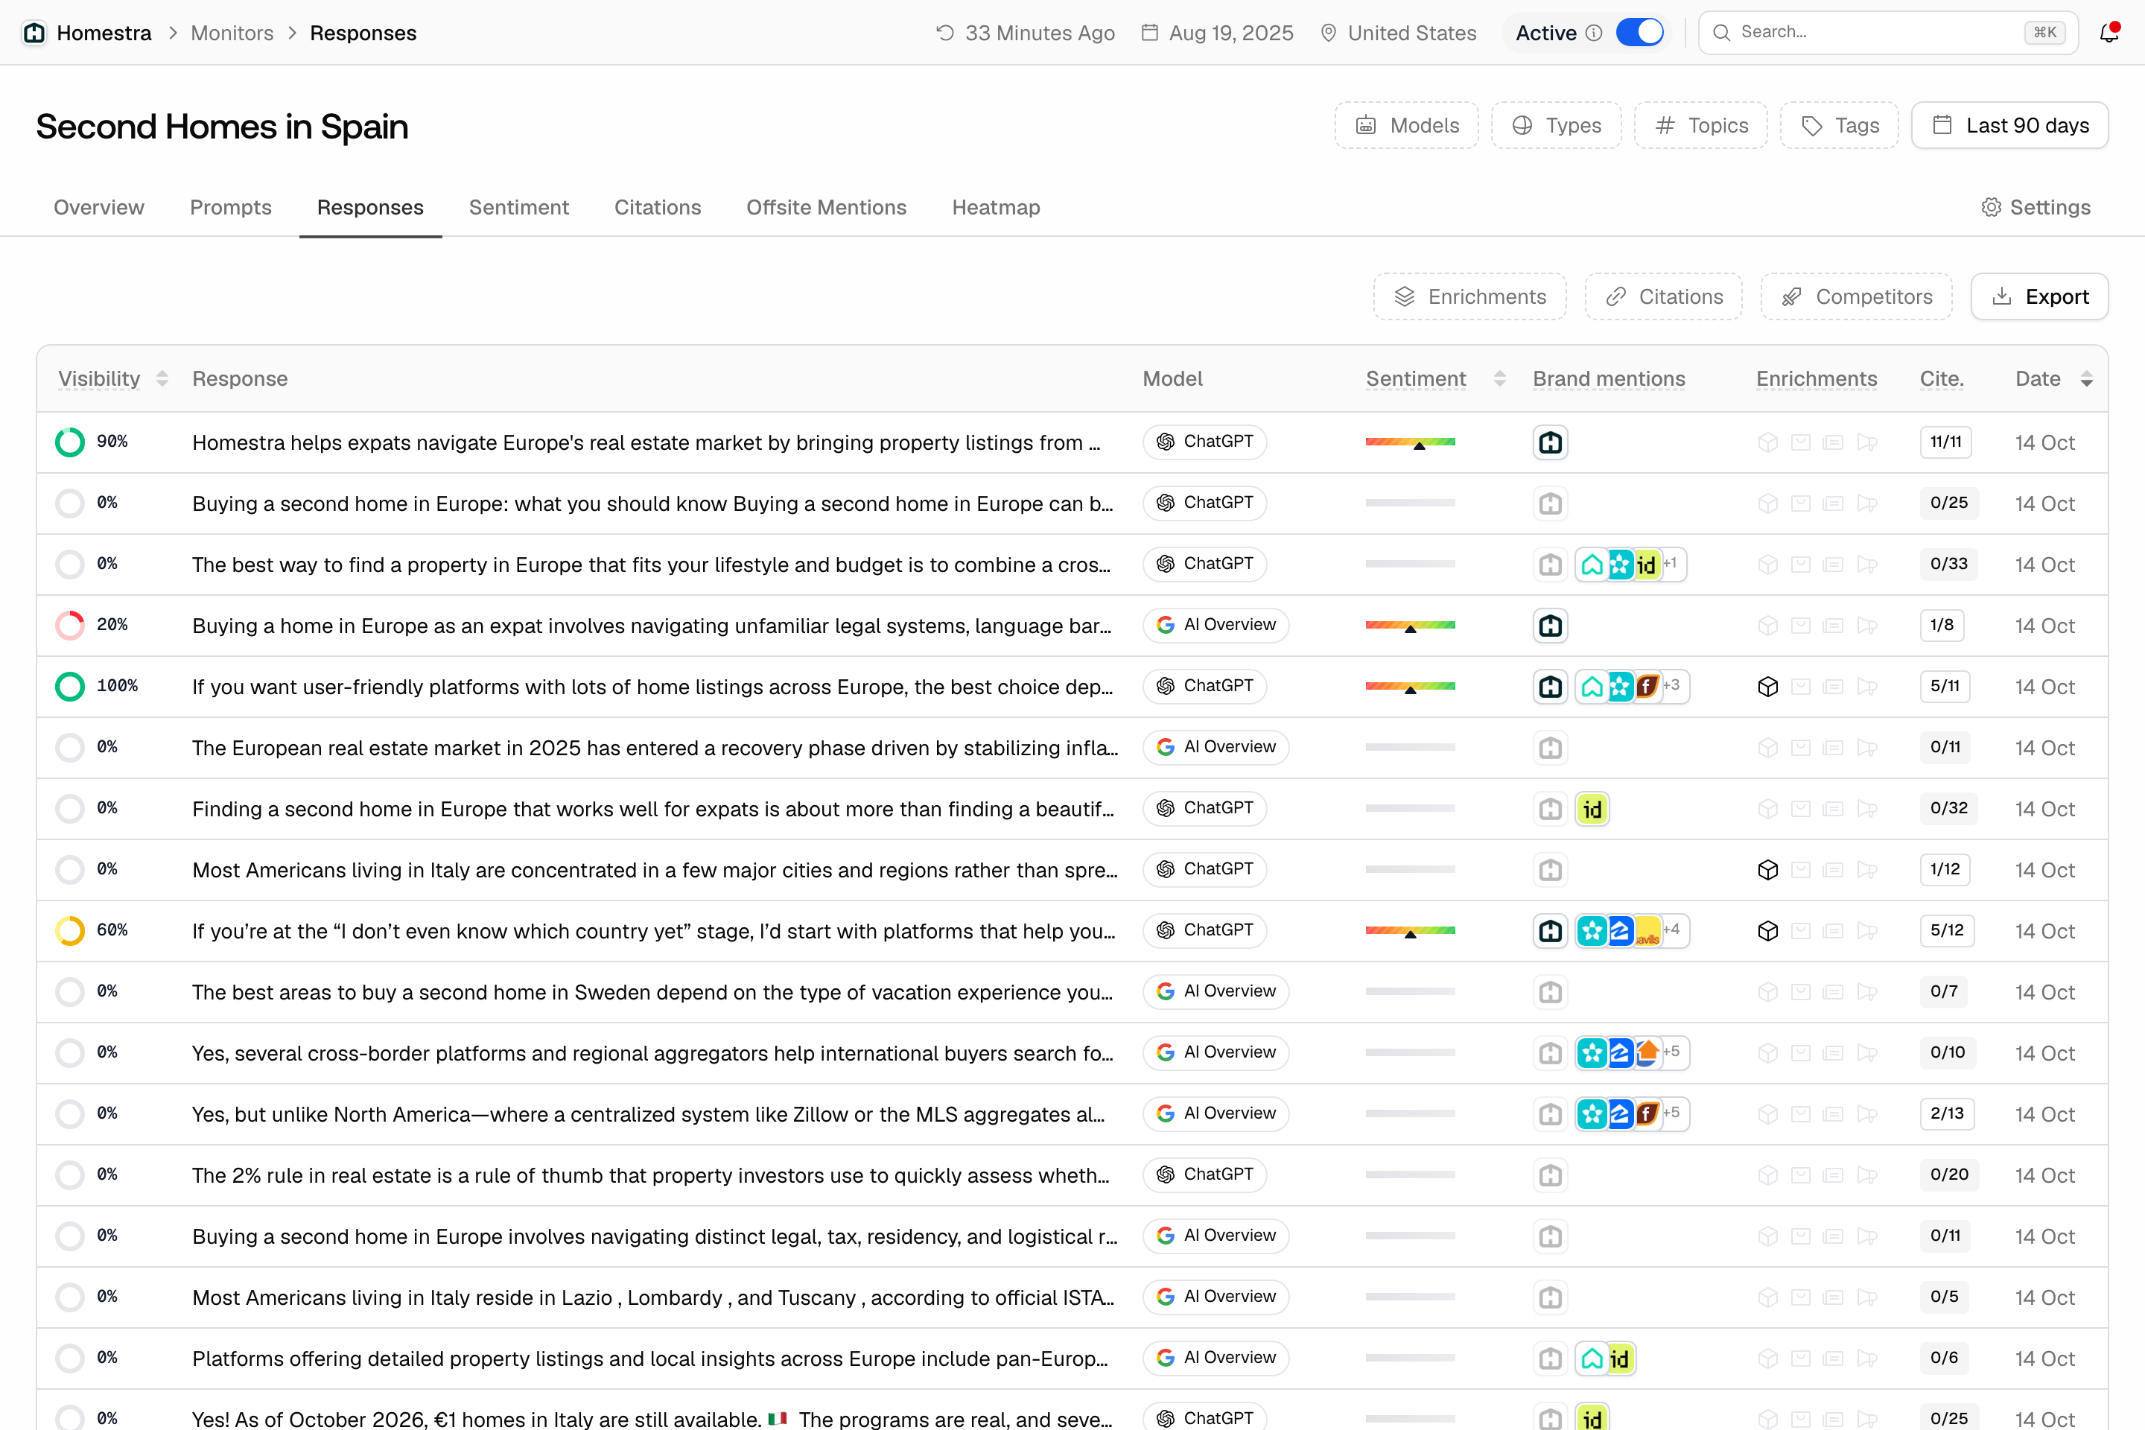Viewport: 2145px width, 1430px height.
Task: Go to Monitors in breadcrumb
Action: pos(232,33)
